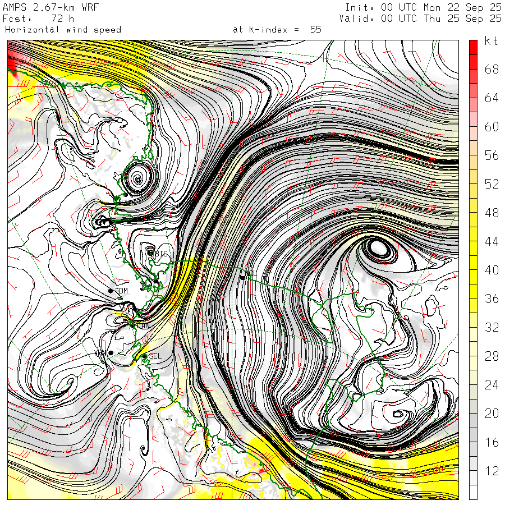The width and height of the screenshot is (505, 505).
Task: Click the TDM station marker dot
Action: tap(111, 290)
